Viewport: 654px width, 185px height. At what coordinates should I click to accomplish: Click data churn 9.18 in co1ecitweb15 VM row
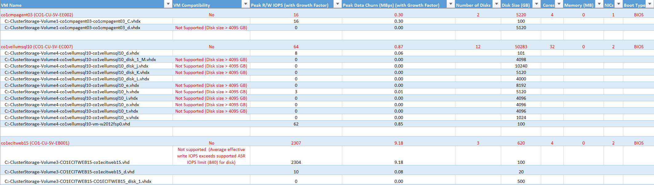399,143
